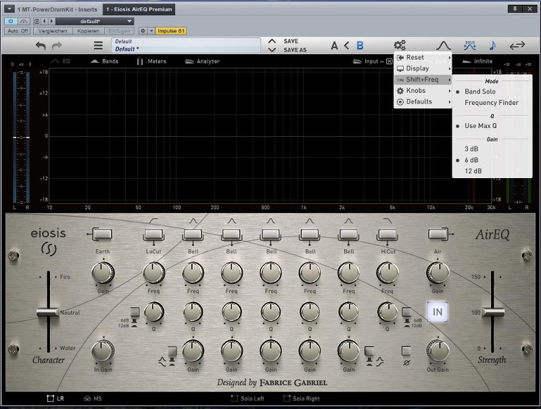Click the phase invert button

tap(406, 351)
